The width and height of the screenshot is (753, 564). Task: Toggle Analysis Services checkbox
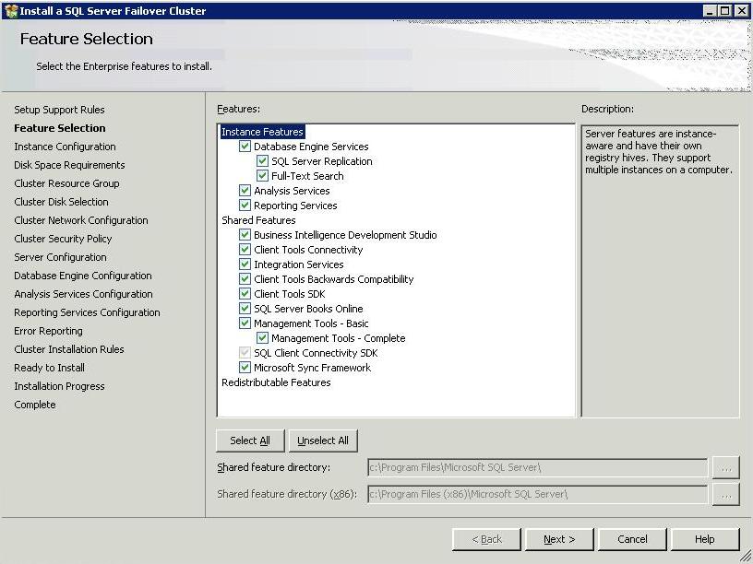(x=245, y=190)
